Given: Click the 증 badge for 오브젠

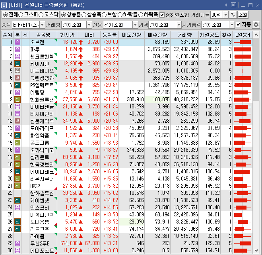Looking at the screenshot, I should (17, 42).
